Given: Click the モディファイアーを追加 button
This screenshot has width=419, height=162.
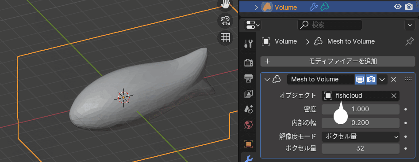Looking at the screenshot, I should [338, 62].
